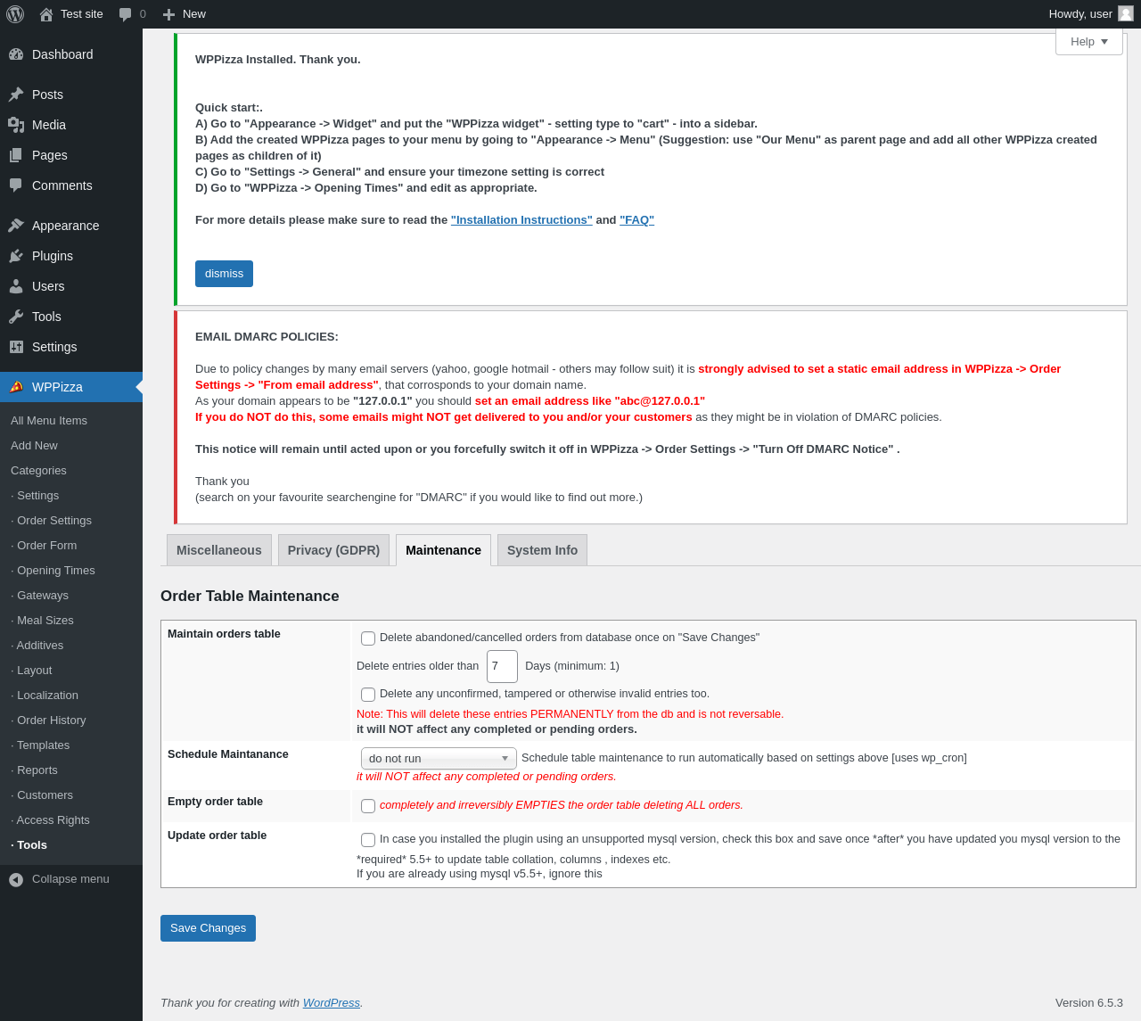Viewport: 1141px width, 1021px height.
Task: Click the home icon beside Test site
Action: click(x=46, y=14)
